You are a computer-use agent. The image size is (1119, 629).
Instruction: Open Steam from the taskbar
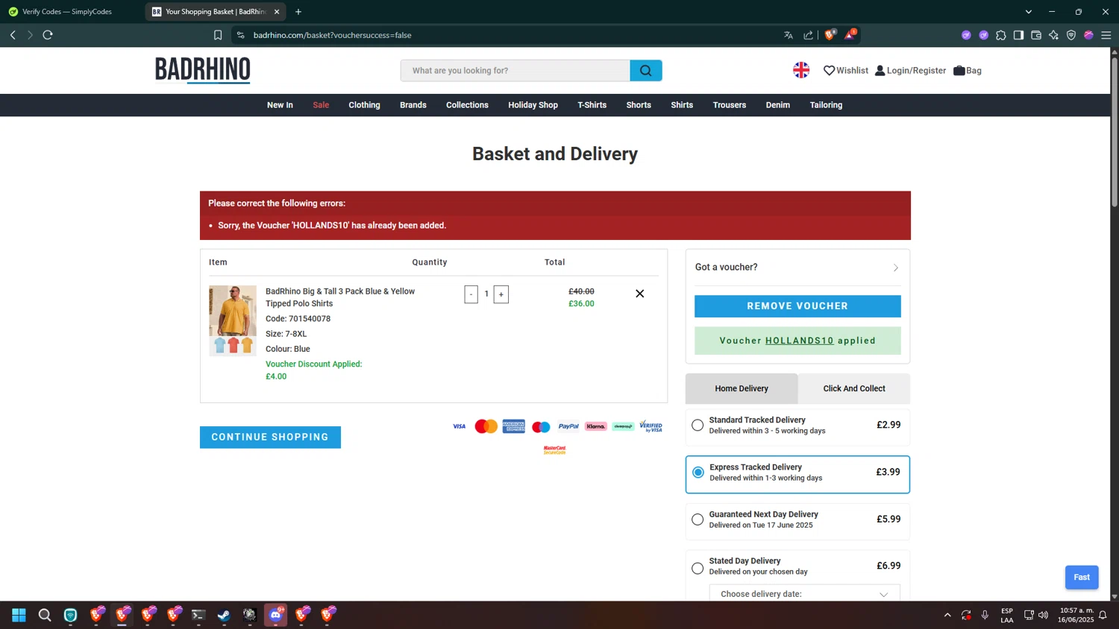tap(224, 615)
